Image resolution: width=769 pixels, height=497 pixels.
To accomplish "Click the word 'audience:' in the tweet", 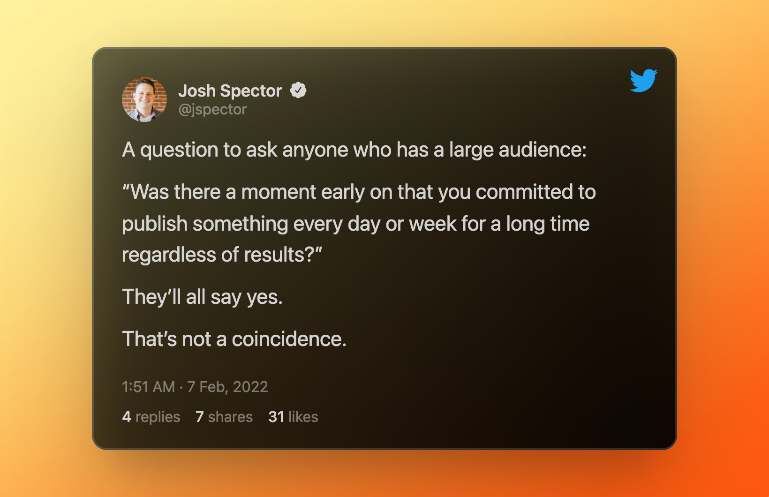I will [x=543, y=150].
